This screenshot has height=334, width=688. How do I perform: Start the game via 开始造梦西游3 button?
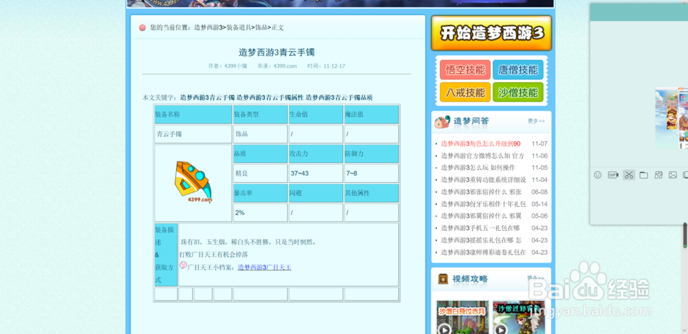[x=491, y=33]
